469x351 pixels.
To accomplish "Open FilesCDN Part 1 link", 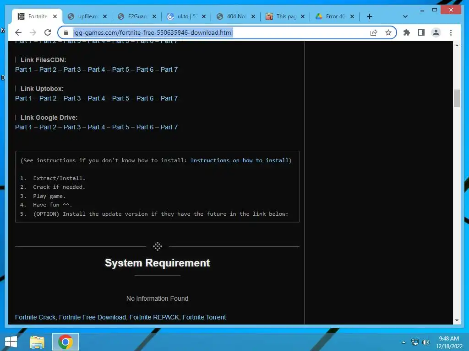I will pyautogui.click(x=23, y=69).
